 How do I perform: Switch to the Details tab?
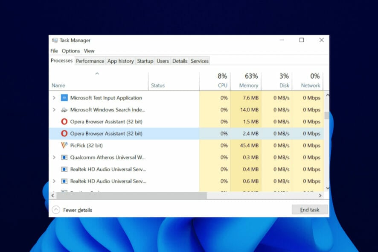pyautogui.click(x=180, y=61)
